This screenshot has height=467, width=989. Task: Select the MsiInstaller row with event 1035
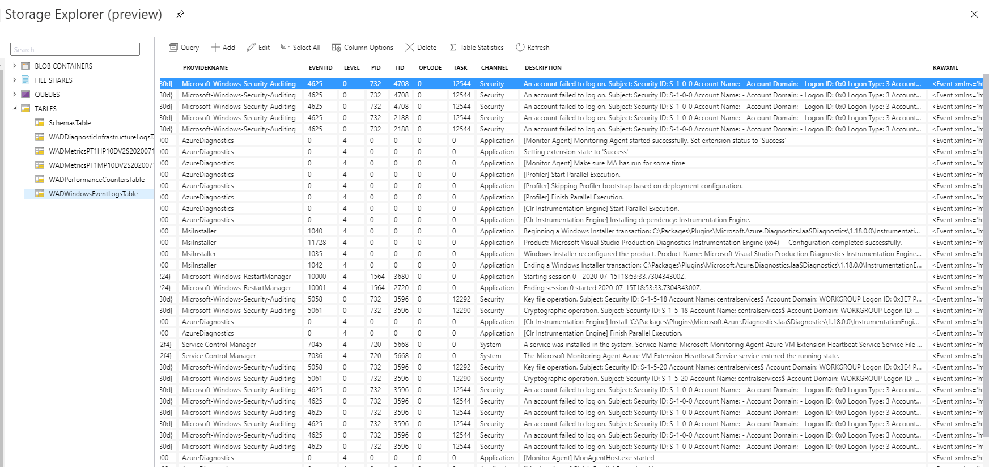pyautogui.click(x=571, y=253)
